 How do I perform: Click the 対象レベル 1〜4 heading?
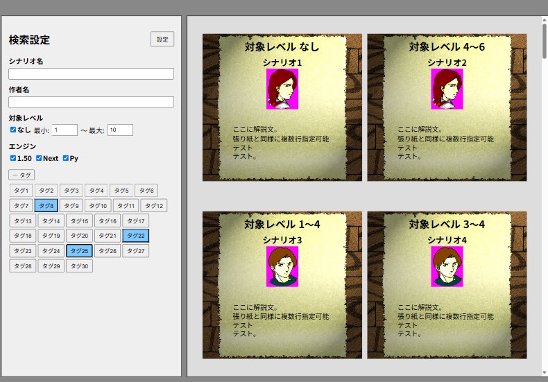282,224
